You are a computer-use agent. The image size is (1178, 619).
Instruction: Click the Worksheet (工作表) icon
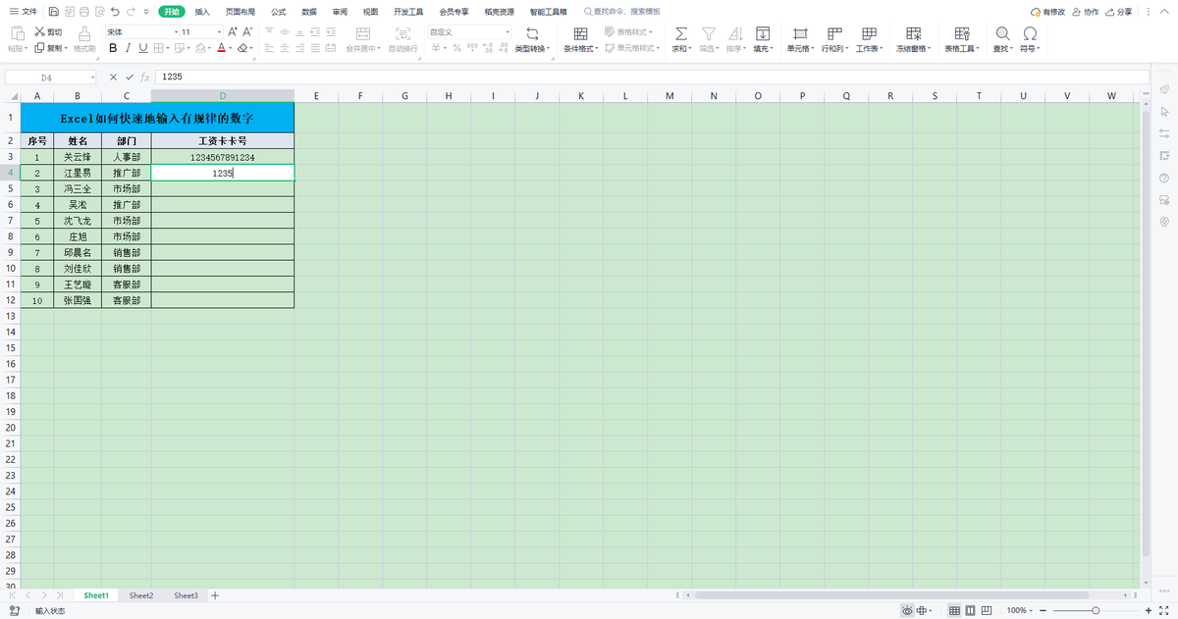click(x=869, y=32)
